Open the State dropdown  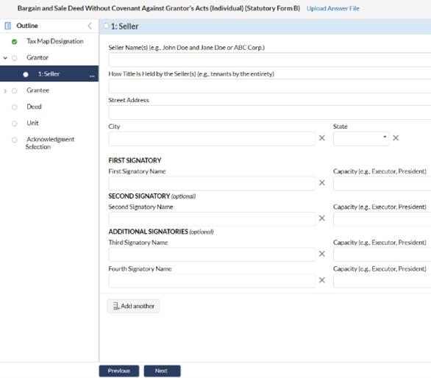click(x=361, y=138)
